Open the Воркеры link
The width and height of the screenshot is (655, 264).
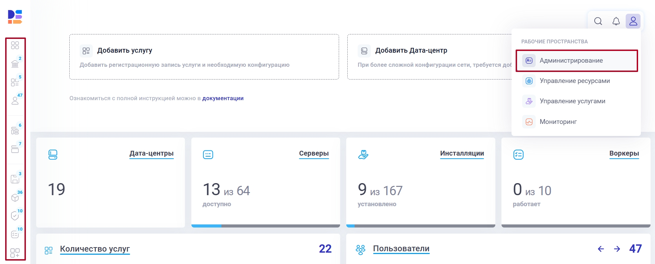[624, 154]
